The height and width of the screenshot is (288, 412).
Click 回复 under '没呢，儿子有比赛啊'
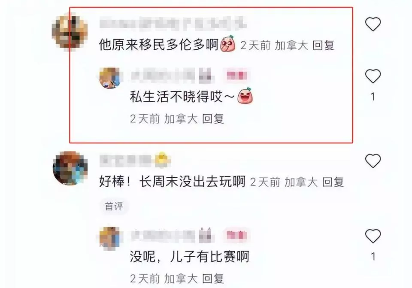point(213,279)
